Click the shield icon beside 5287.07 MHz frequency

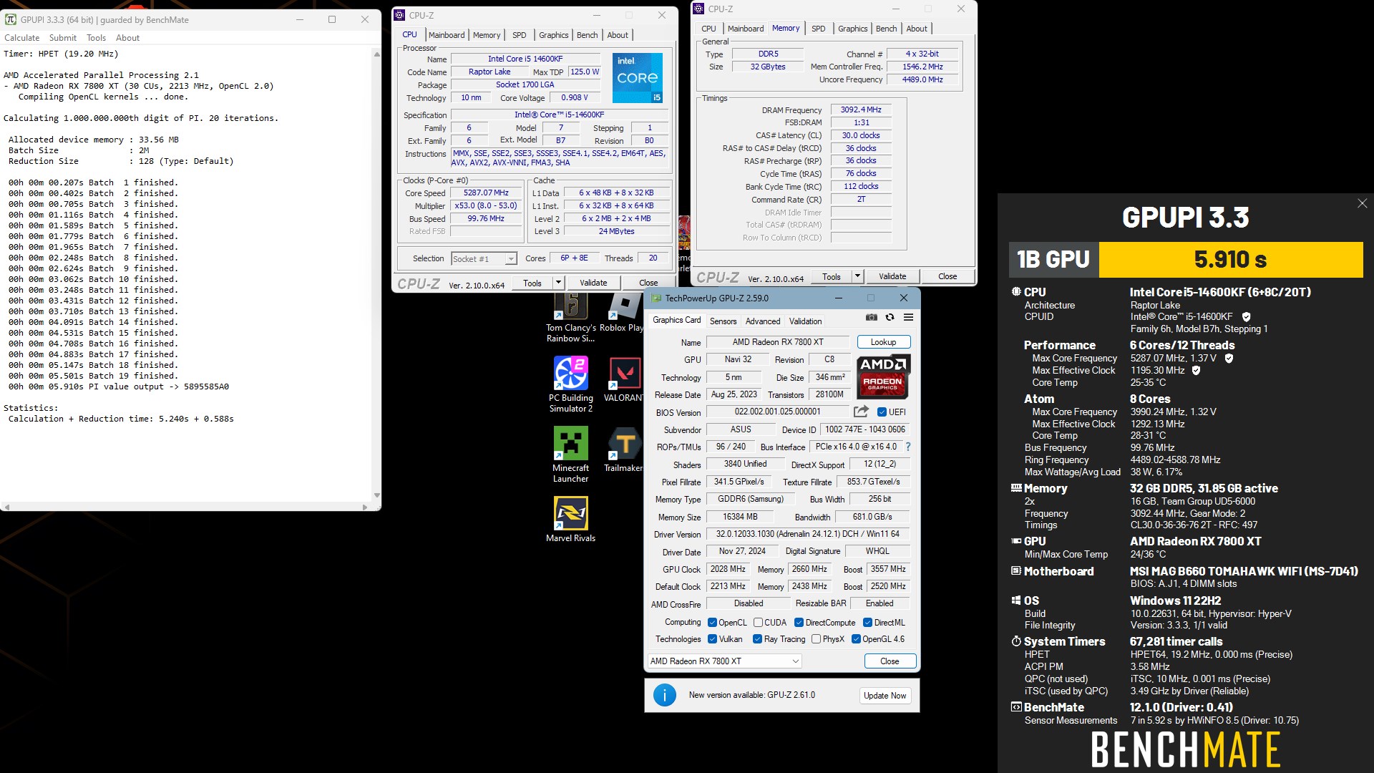(1229, 359)
